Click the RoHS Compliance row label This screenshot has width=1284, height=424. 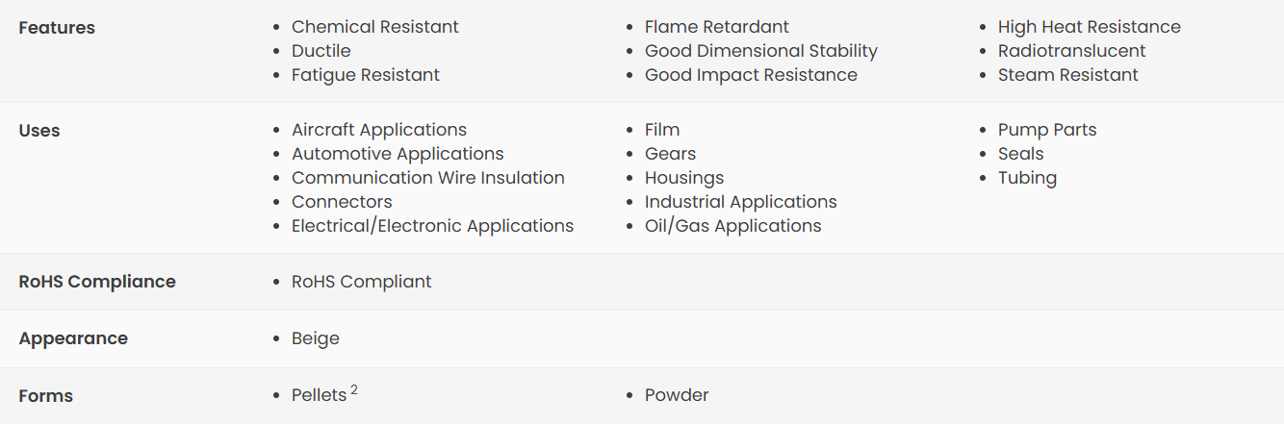[97, 282]
